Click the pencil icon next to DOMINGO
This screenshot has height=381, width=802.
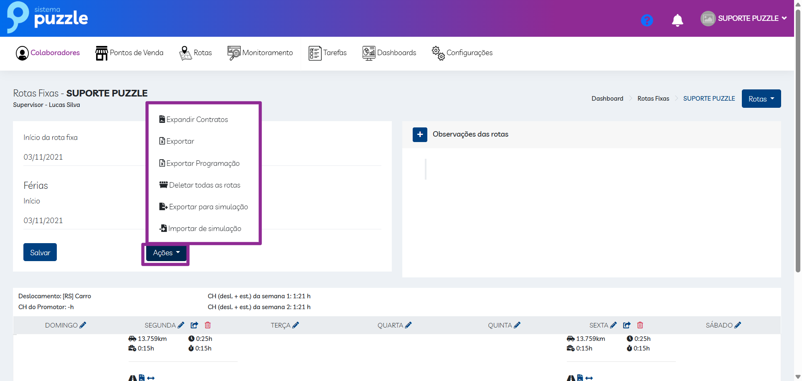point(83,325)
